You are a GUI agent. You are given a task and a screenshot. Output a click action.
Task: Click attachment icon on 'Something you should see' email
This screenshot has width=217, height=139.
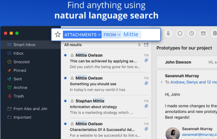coord(146,83)
